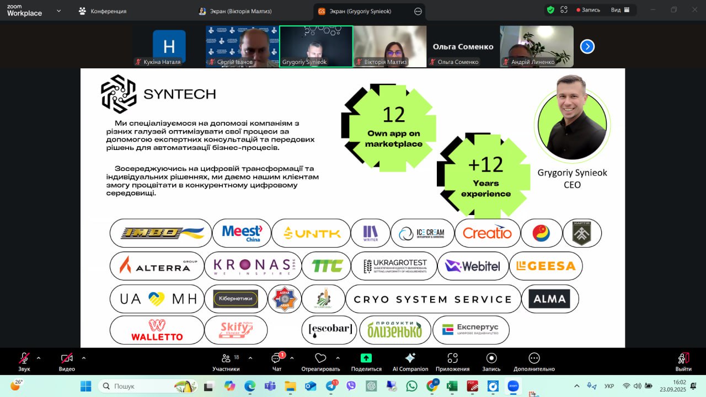Show hidden system tray icons
Image resolution: width=706 pixels, height=397 pixels.
coord(577,386)
